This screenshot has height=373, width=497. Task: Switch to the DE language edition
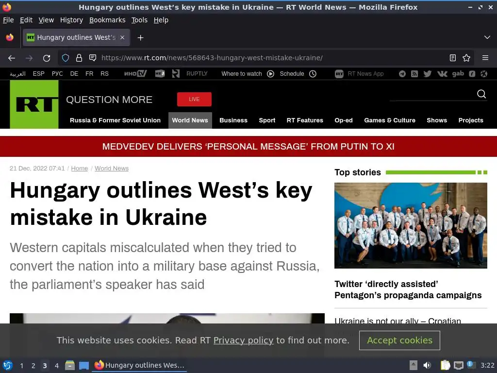click(74, 74)
